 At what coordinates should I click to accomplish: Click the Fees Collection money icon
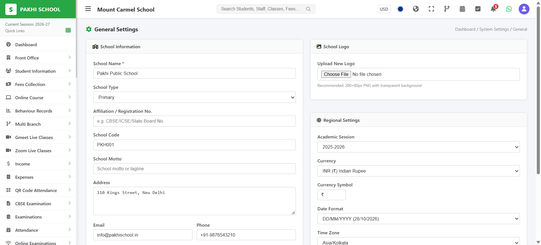click(8, 84)
